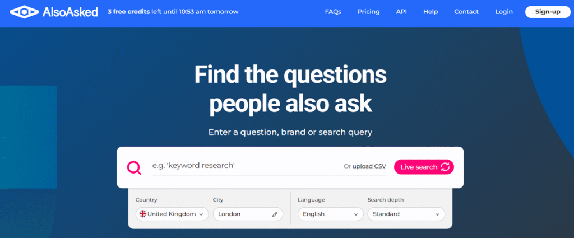Click the upload CSV link
The height and width of the screenshot is (238, 574).
[x=369, y=167]
